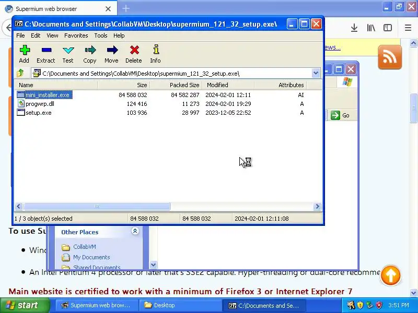The width and height of the screenshot is (418, 313).
Task: Open the Info dialog icon
Action: coord(156,54)
